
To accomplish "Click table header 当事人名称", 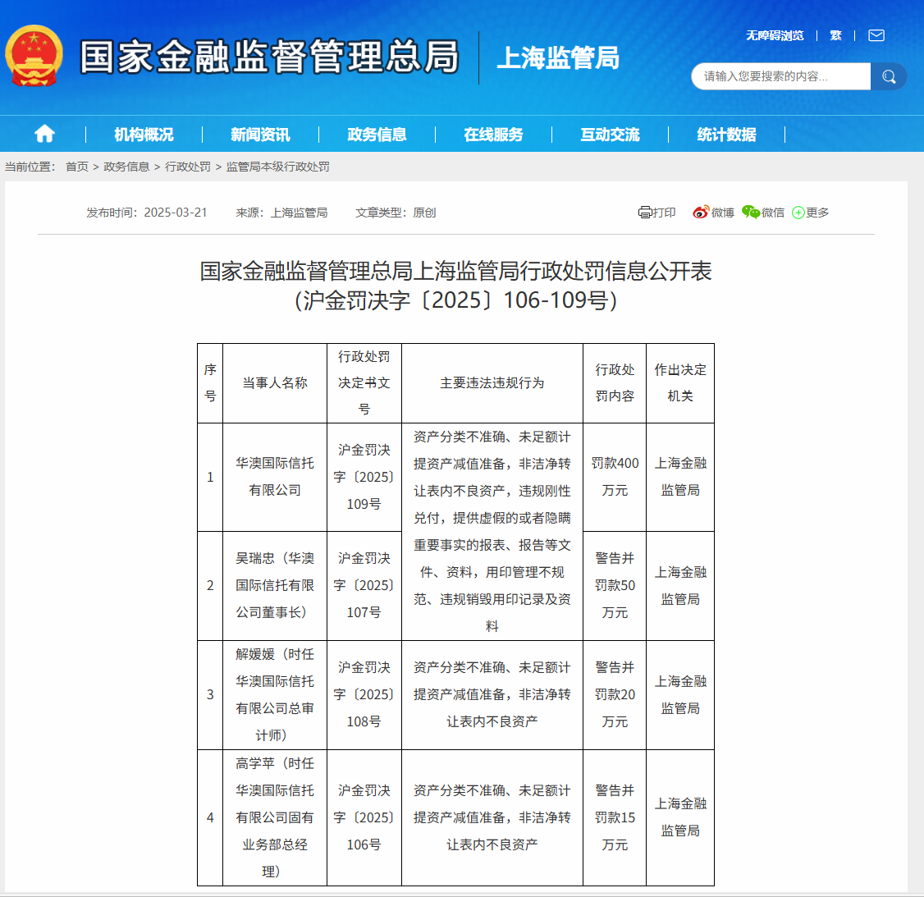I will pyautogui.click(x=275, y=383).
